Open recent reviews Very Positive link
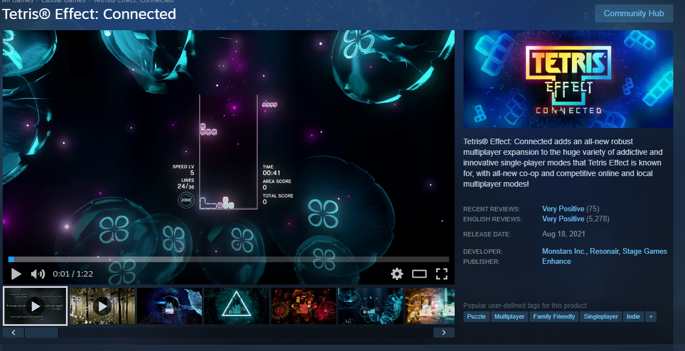This screenshot has height=351, width=685. pyautogui.click(x=563, y=209)
